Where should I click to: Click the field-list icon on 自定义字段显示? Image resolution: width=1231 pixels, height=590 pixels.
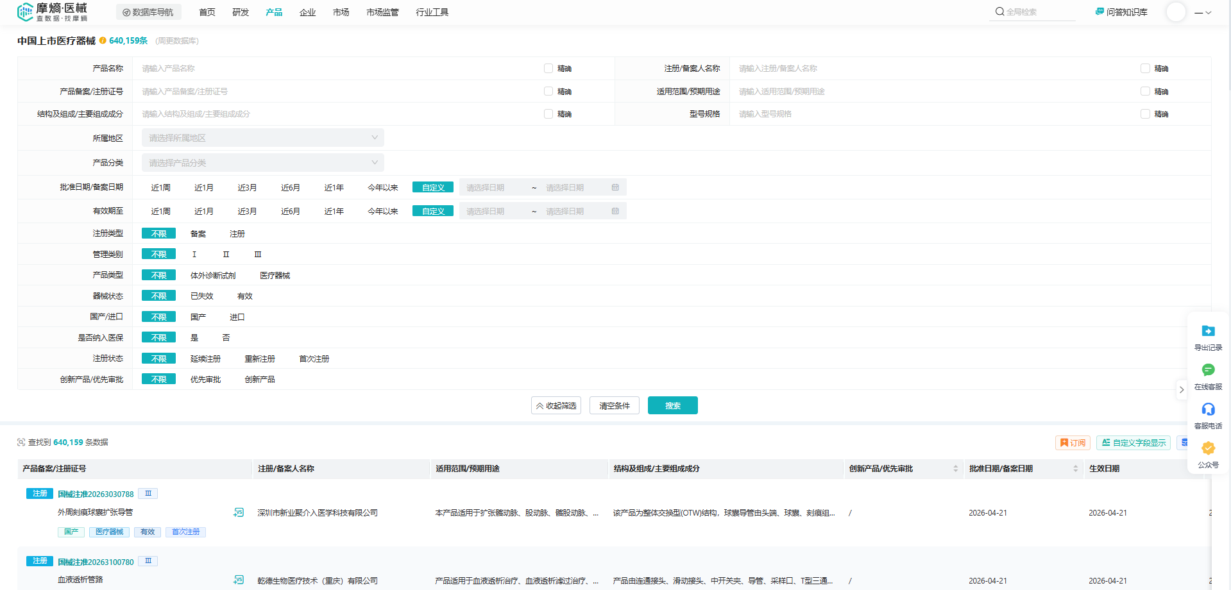1106,442
